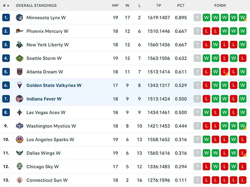The image size is (250, 187).
Task: Click the percentage value 0.895
Action: point(181,17)
